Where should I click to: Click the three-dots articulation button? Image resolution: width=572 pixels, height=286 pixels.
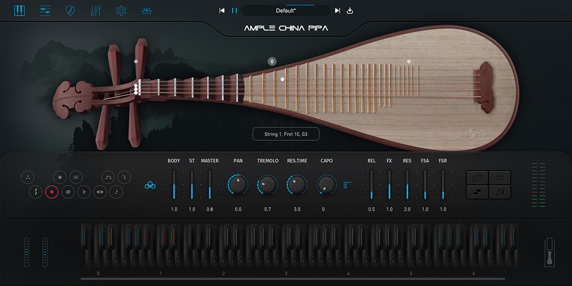pos(28,177)
